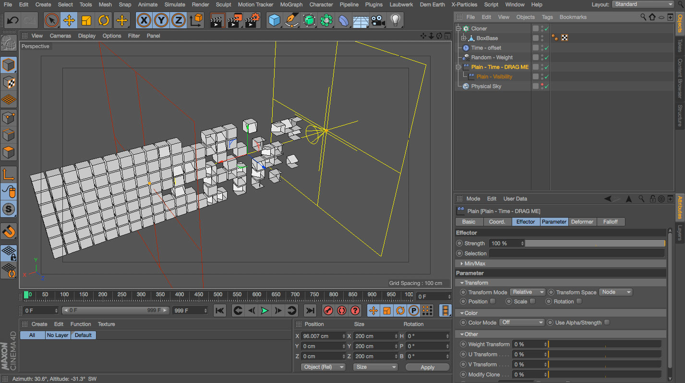This screenshot has height=383, width=685.
Task: Open Color Mode Off dropdown
Action: click(x=522, y=322)
